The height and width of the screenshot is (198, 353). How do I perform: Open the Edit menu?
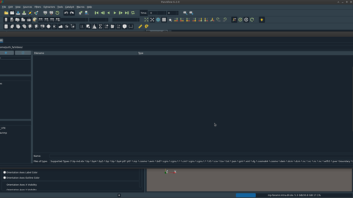tap(11, 7)
